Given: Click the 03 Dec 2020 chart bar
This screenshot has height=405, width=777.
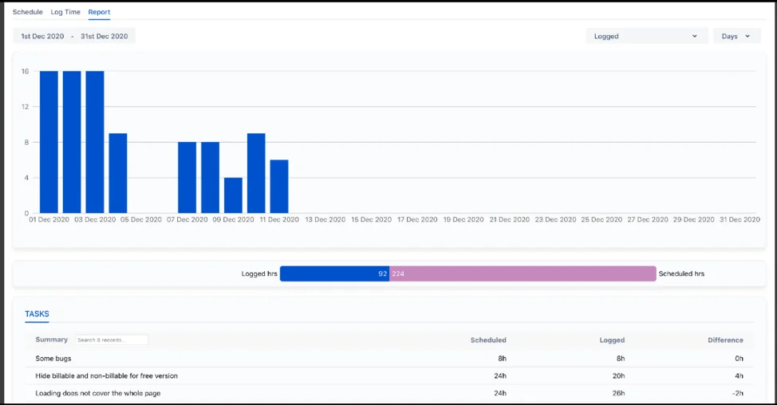Looking at the screenshot, I should point(95,142).
